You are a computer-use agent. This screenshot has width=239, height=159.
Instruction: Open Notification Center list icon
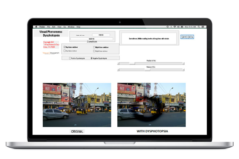(x=203, y=27)
